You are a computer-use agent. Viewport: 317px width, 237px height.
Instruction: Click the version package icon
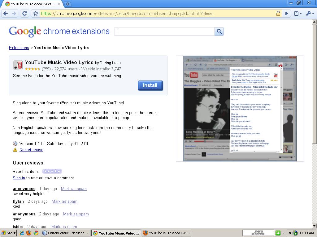[15, 144]
